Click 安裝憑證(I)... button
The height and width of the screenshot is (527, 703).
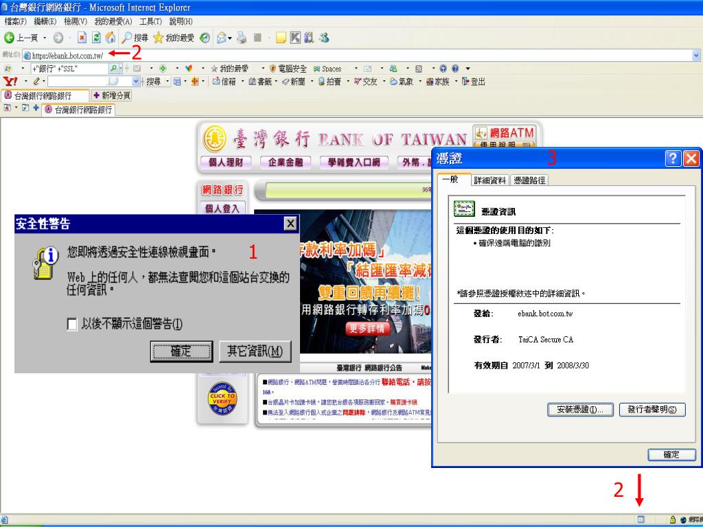tap(580, 410)
